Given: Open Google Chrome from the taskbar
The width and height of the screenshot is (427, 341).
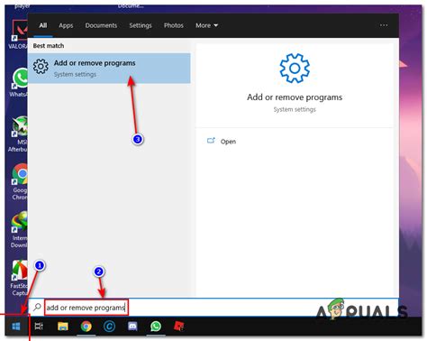Looking at the screenshot, I should click(86, 326).
